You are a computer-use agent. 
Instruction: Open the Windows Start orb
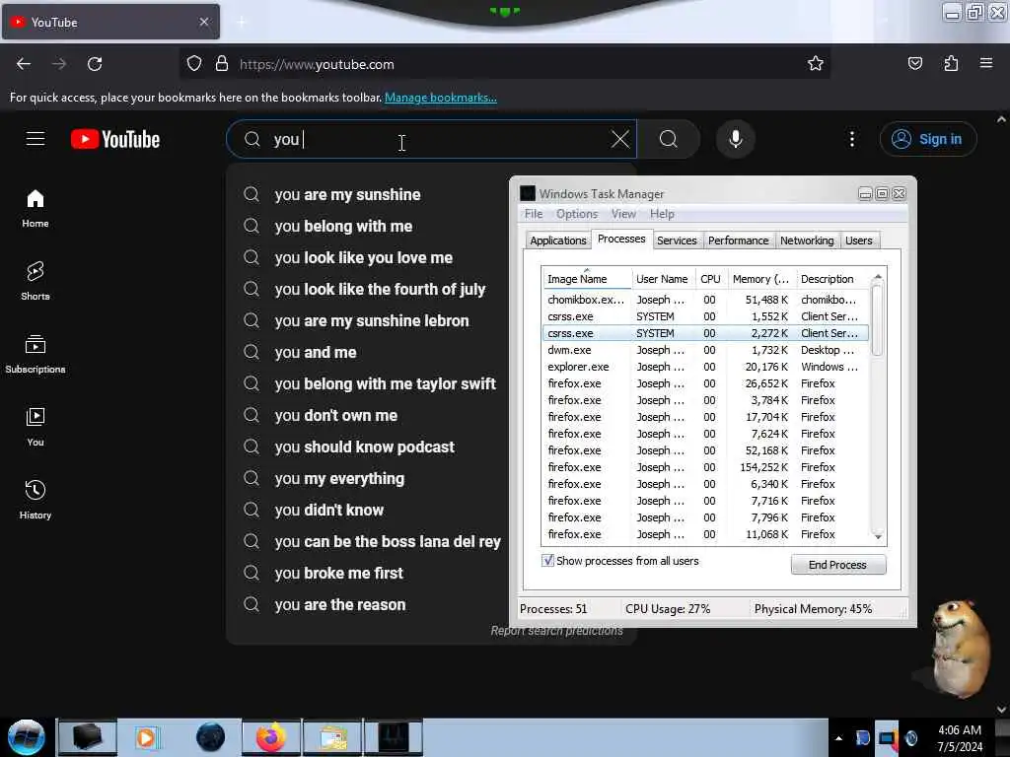[x=27, y=737]
